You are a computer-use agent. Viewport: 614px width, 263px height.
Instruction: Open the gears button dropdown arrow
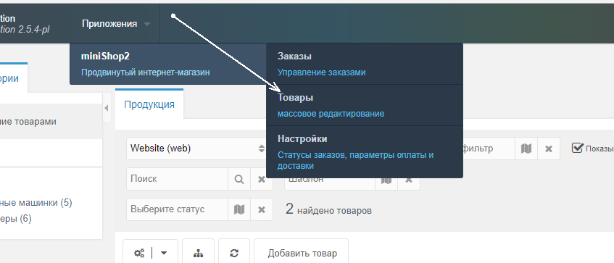(164, 253)
